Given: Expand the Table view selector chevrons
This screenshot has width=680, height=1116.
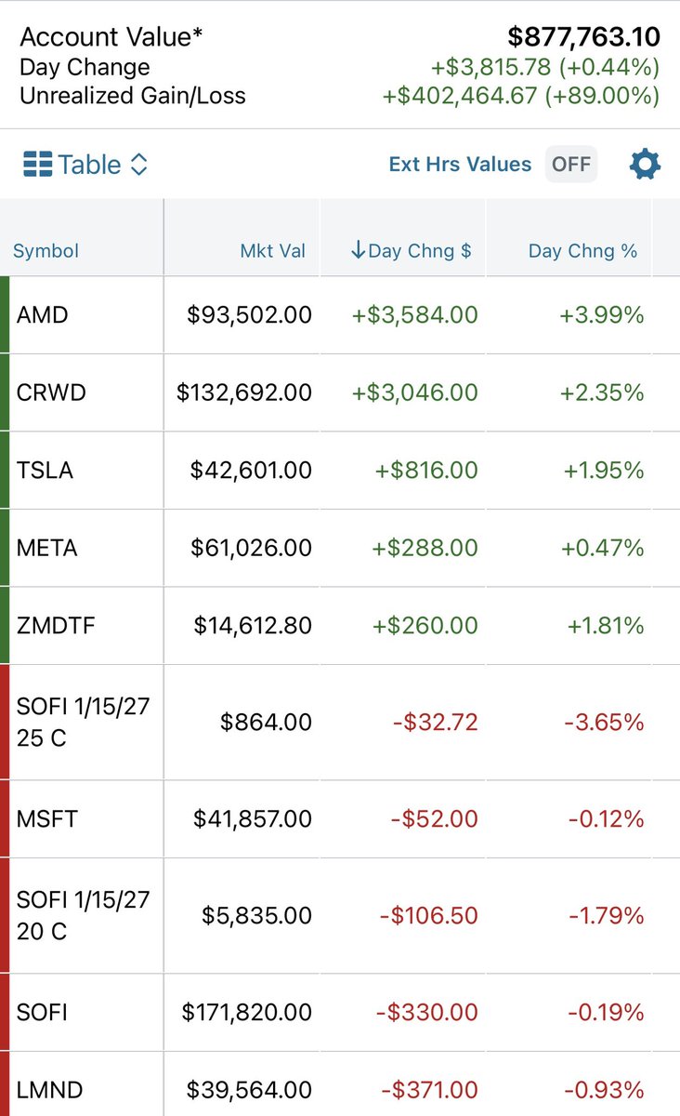Looking at the screenshot, I should pyautogui.click(x=138, y=166).
